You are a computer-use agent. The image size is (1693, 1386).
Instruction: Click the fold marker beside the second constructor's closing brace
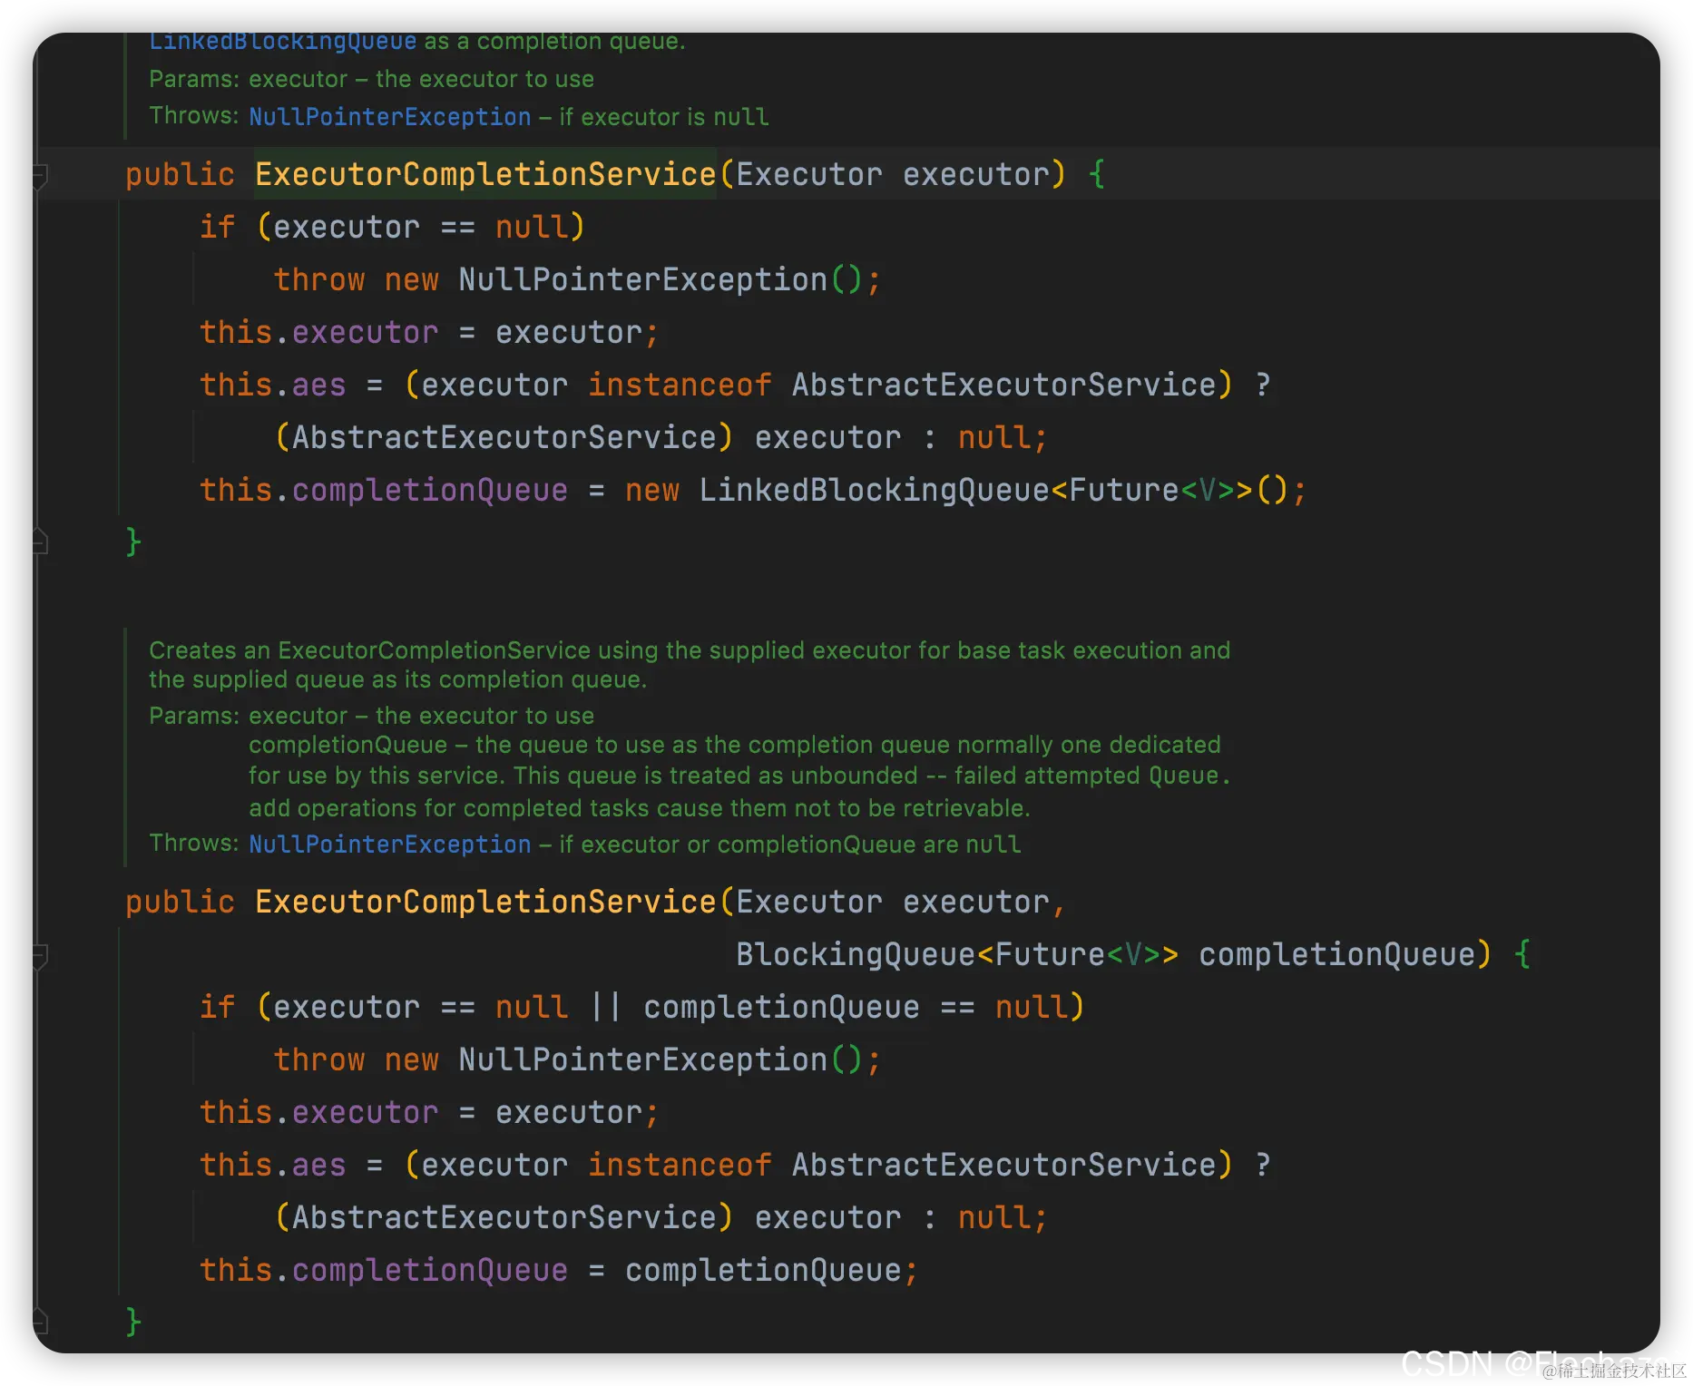pos(41,1322)
